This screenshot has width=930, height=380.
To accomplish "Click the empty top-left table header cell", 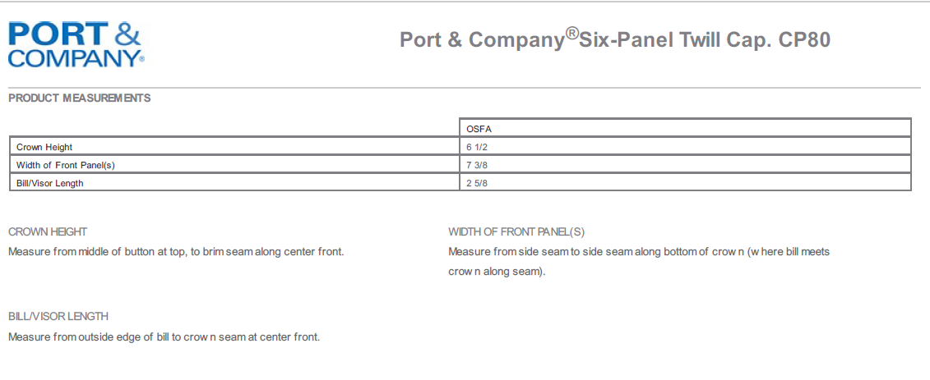I will pyautogui.click(x=234, y=128).
